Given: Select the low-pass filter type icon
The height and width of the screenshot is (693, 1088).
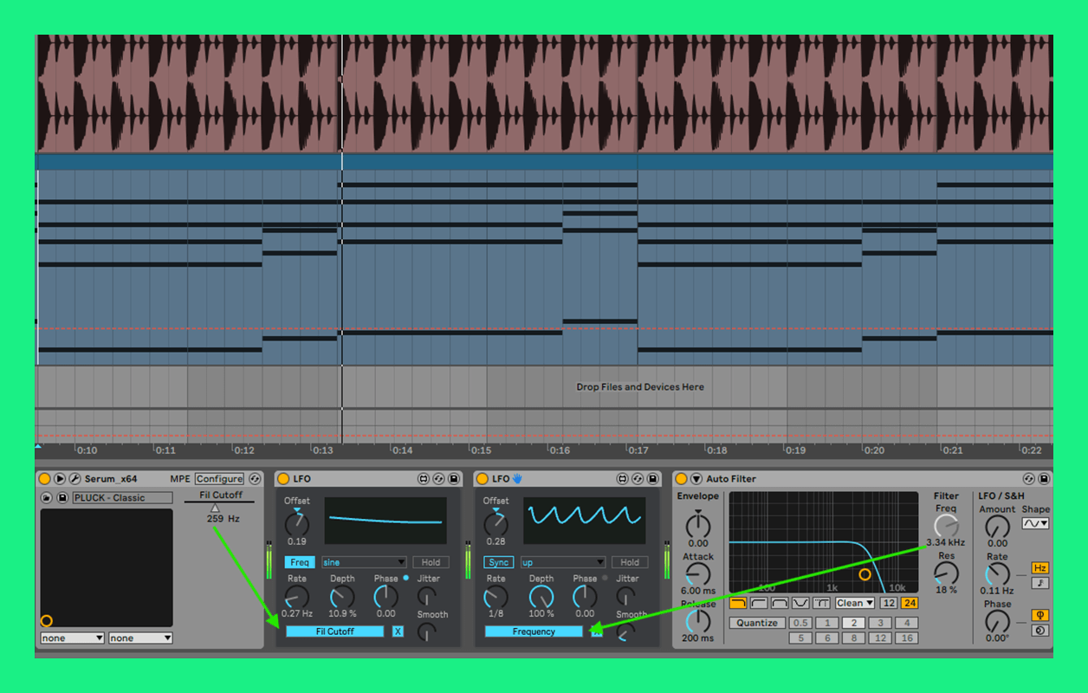Looking at the screenshot, I should (x=739, y=603).
